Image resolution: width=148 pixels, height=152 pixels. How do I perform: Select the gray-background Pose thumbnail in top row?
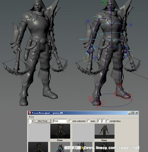104,131
